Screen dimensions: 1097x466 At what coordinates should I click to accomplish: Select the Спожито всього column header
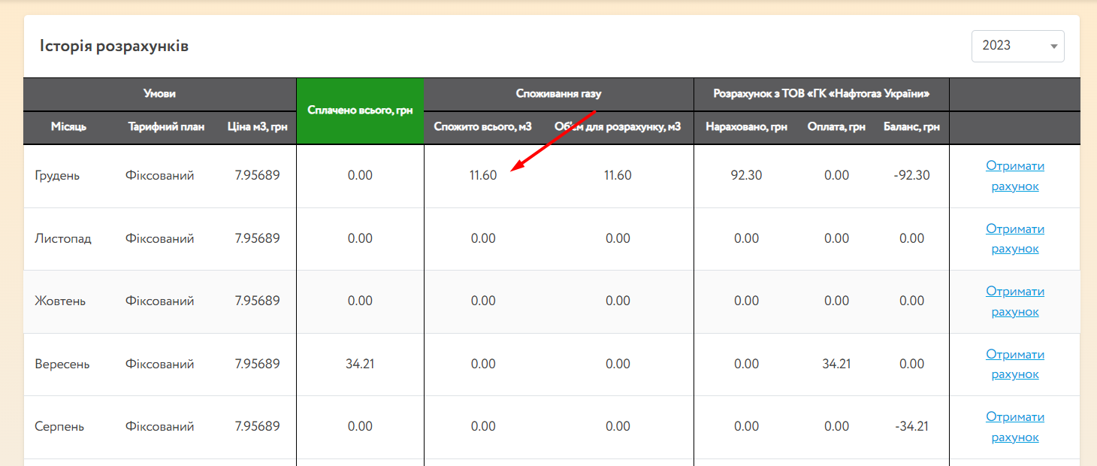coord(482,127)
